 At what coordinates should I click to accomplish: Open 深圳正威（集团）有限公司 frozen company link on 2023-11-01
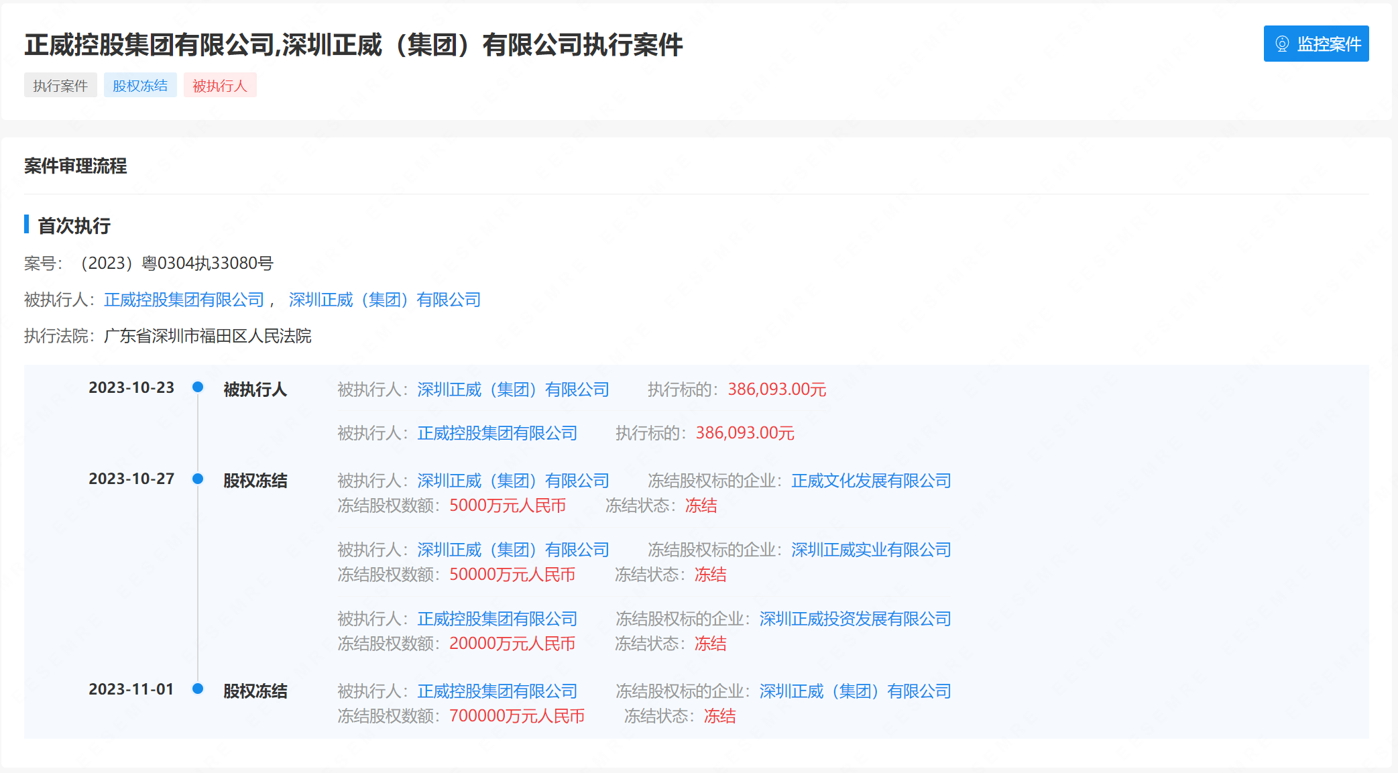855,691
